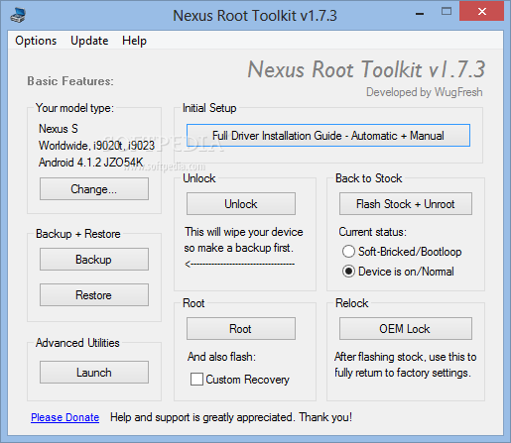Click the 'Current status:' label
511x443 pixels.
pos(372,232)
